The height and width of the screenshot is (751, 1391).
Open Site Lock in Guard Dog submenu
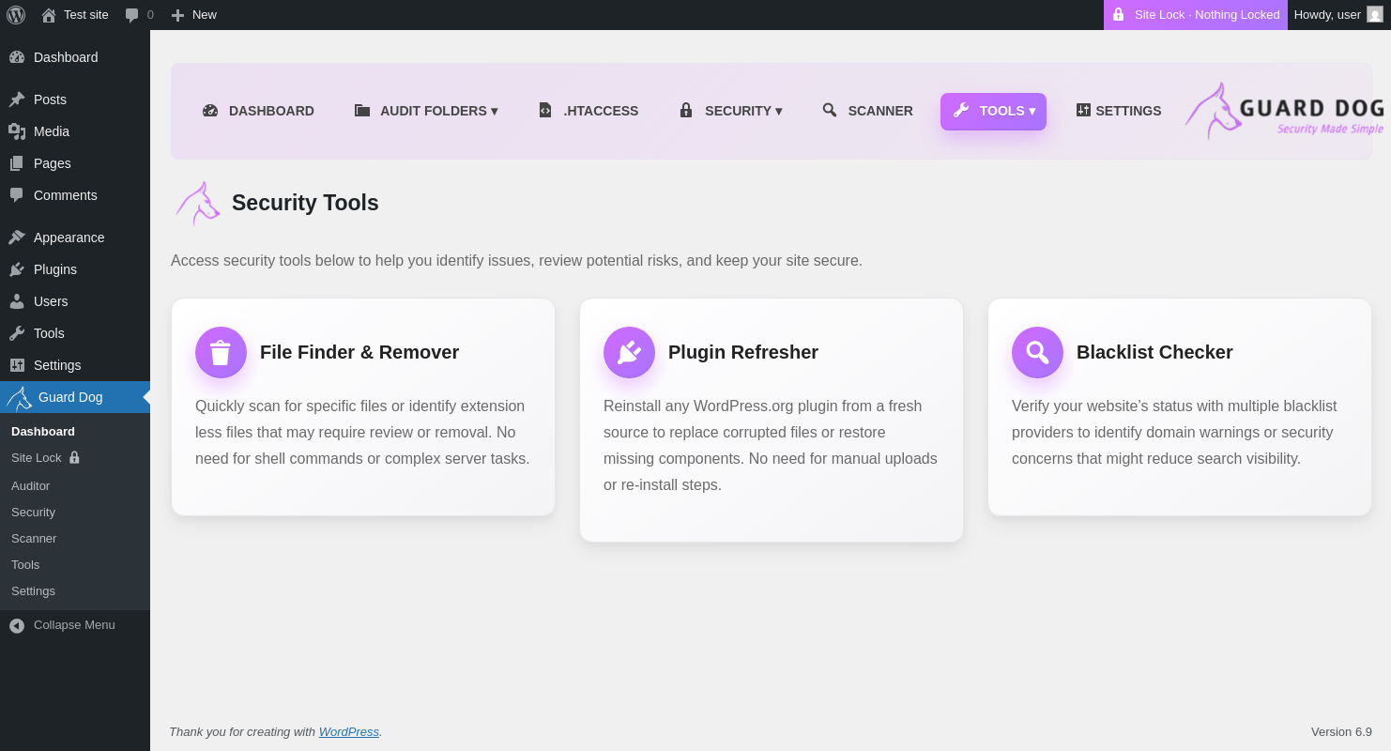(x=75, y=458)
